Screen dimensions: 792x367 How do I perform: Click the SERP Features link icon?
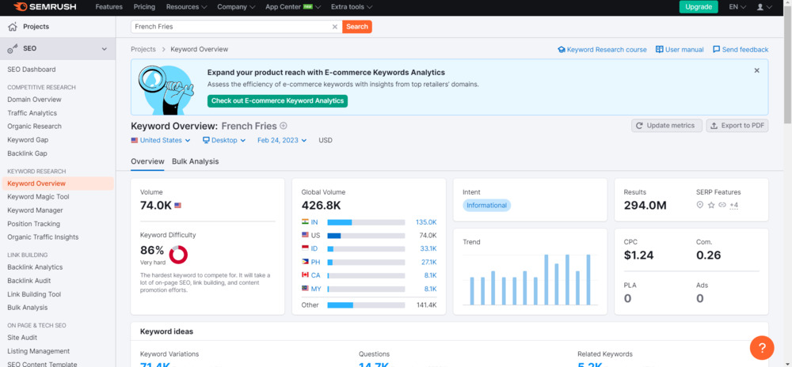[722, 205]
